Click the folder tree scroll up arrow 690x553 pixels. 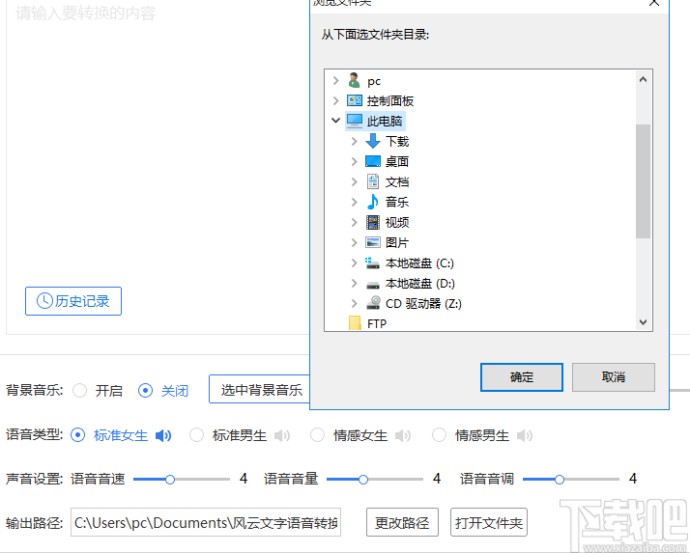click(x=643, y=79)
